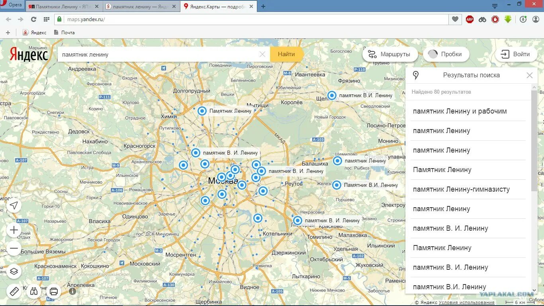Screen dimensions: 544x306
Task: Go forward to the next page
Action: point(21,19)
